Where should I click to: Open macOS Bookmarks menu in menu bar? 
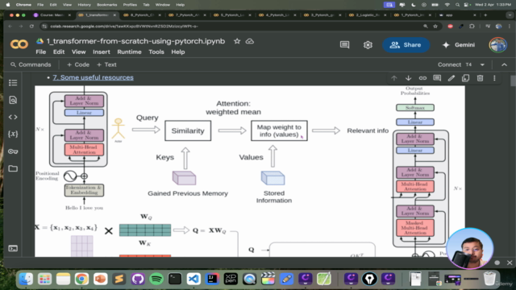(107, 5)
